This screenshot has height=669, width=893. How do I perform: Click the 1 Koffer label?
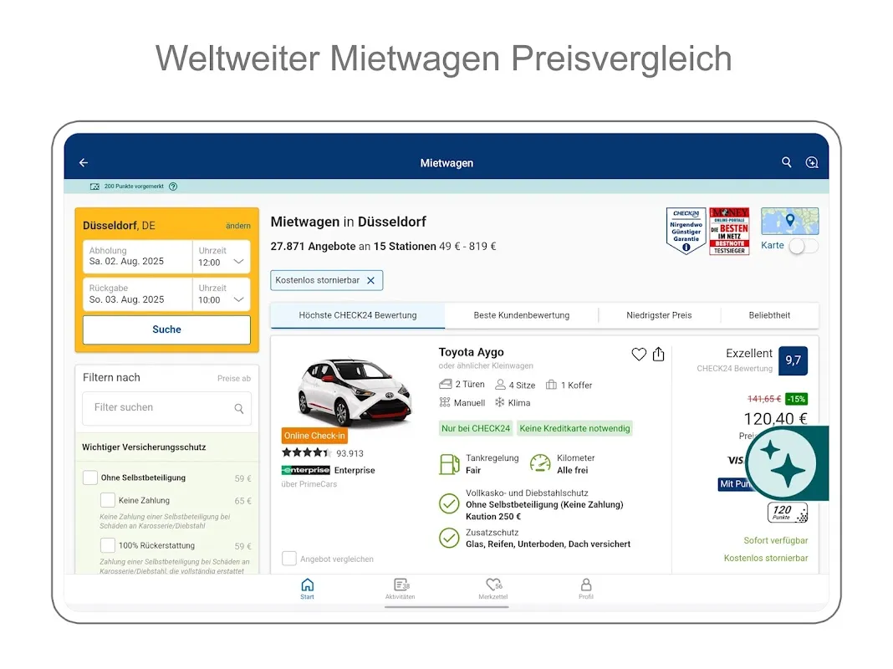pyautogui.click(x=576, y=386)
